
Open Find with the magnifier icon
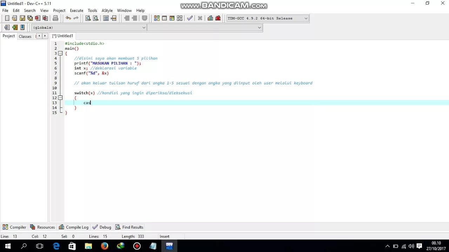[x=88, y=18]
